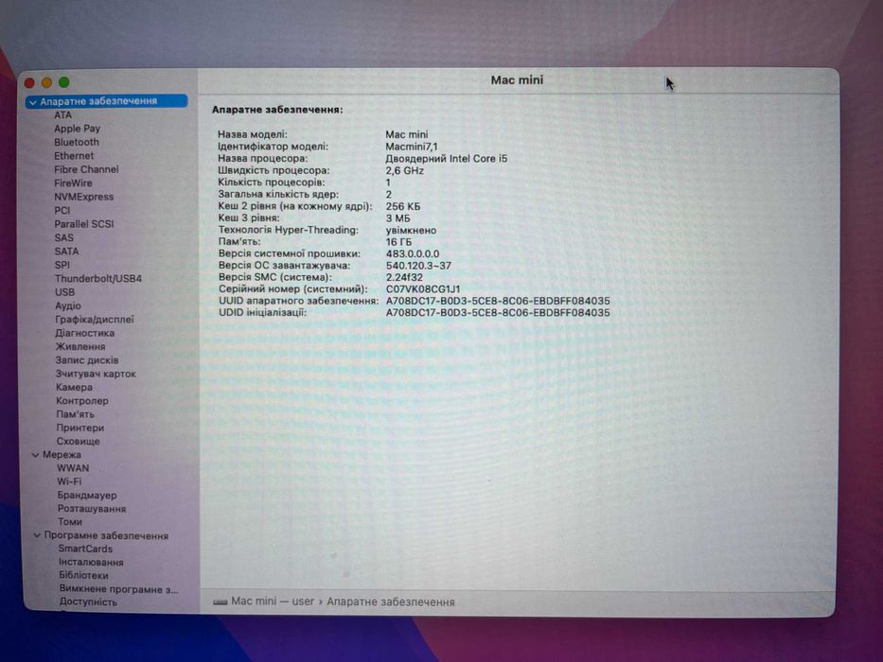This screenshot has width=883, height=662.
Task: Select Parallel SCSI in the sidebar
Action: point(84,224)
